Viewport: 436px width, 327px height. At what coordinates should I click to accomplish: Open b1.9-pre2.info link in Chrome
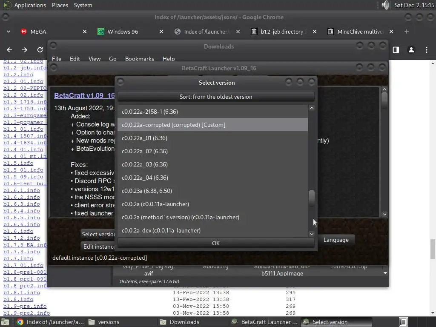(26, 313)
